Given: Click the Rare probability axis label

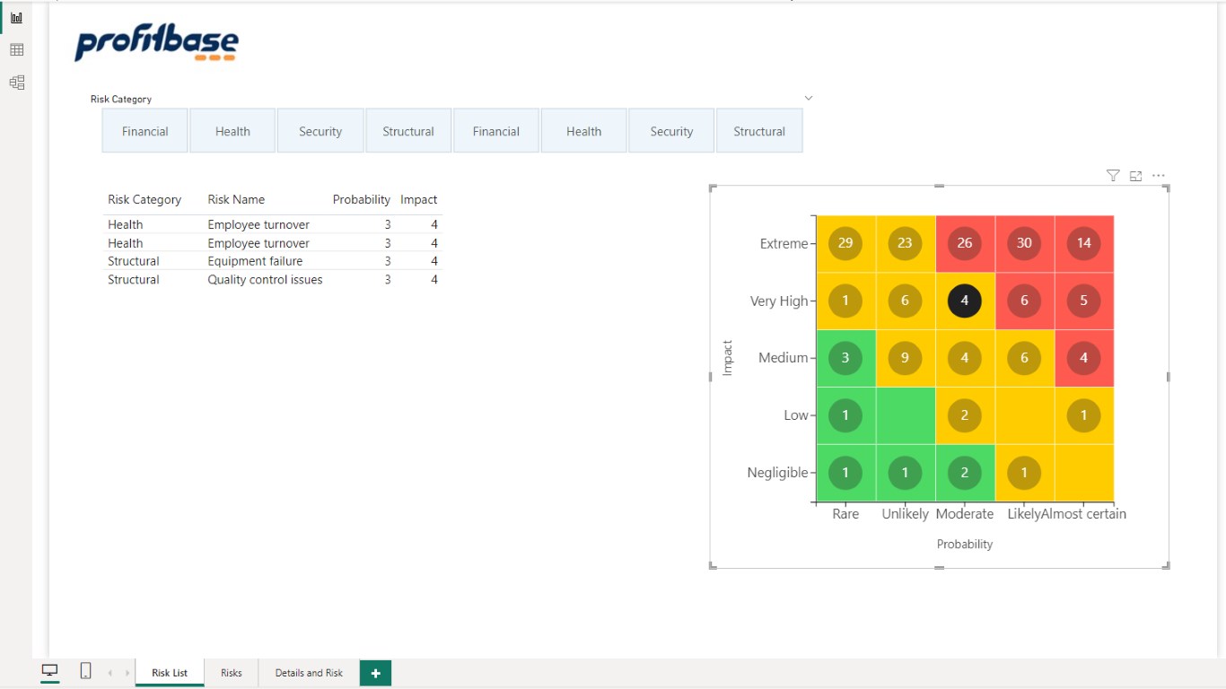Looking at the screenshot, I should click(x=845, y=514).
